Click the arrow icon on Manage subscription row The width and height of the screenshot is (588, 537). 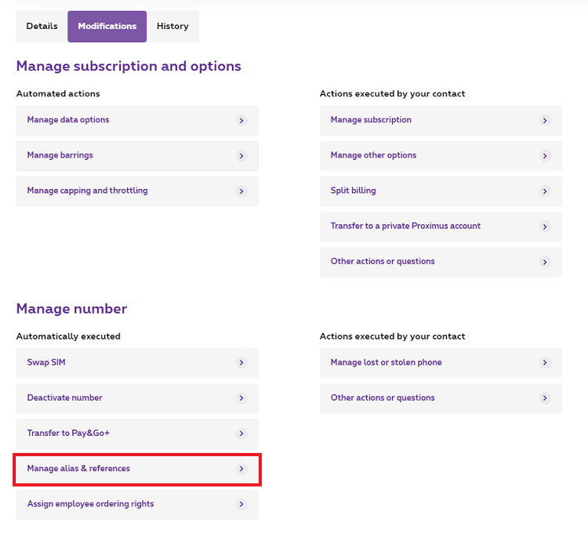pos(545,121)
